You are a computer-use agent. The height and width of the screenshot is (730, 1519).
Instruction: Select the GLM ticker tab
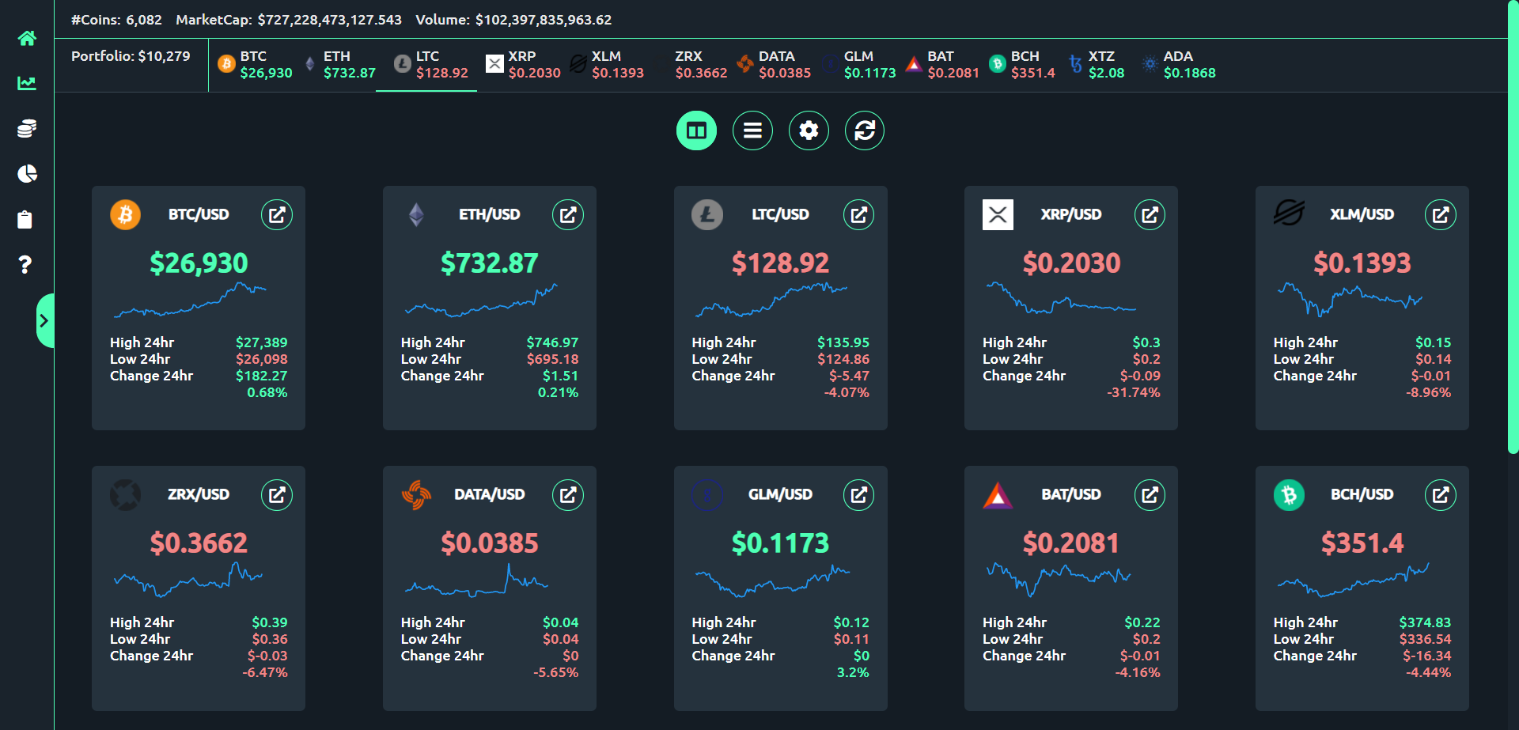click(x=858, y=65)
